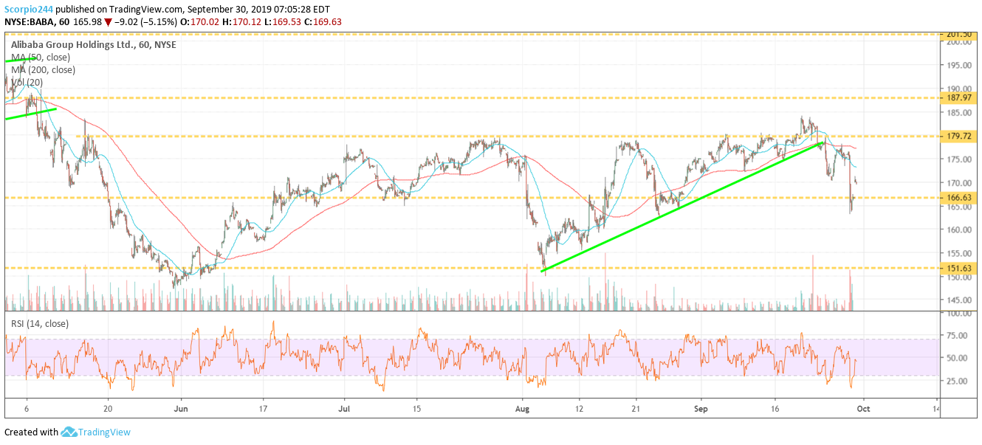Click the Aug date axis label

click(523, 408)
